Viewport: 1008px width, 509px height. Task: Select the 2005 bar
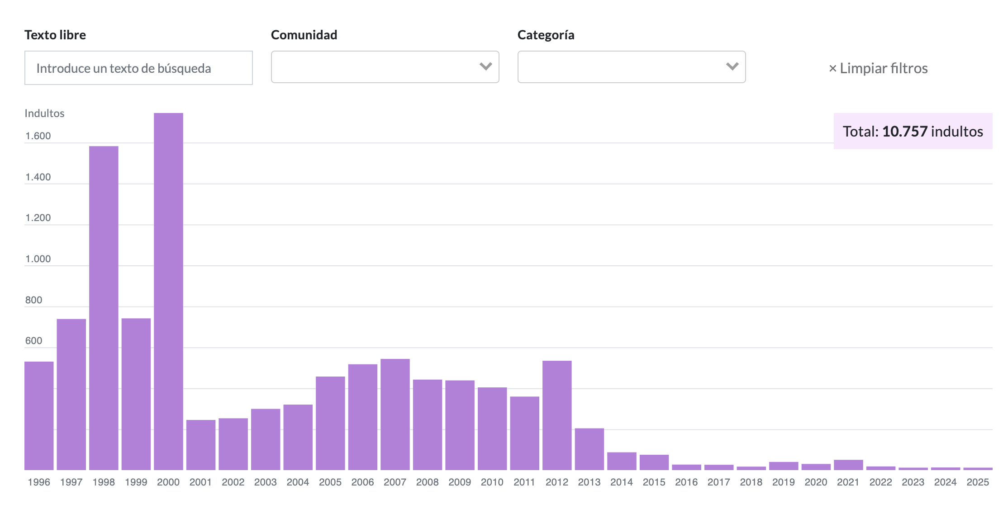tap(330, 423)
